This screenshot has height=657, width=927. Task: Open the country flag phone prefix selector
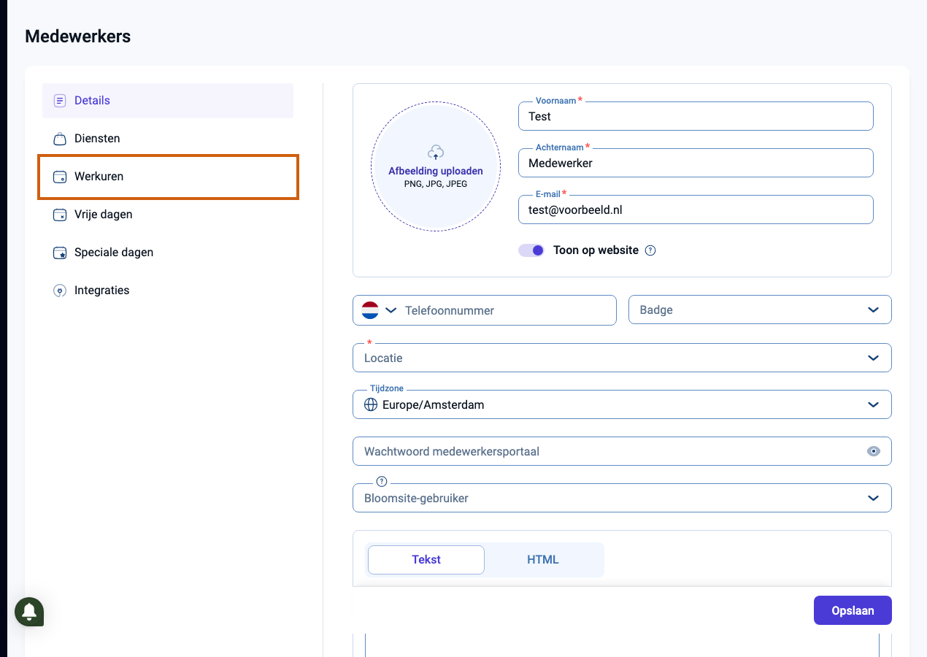pyautogui.click(x=379, y=310)
